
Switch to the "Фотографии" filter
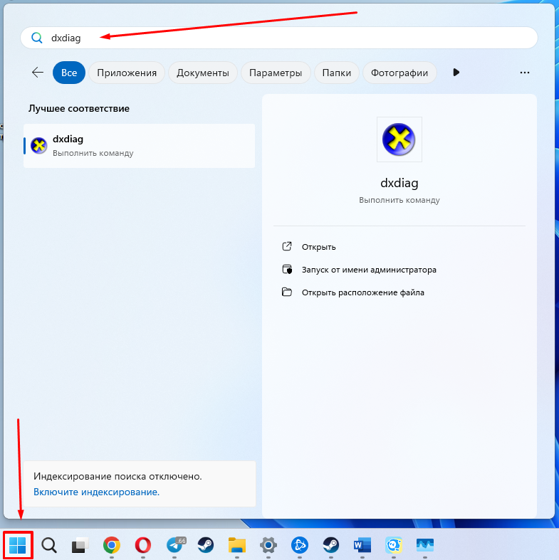(399, 73)
